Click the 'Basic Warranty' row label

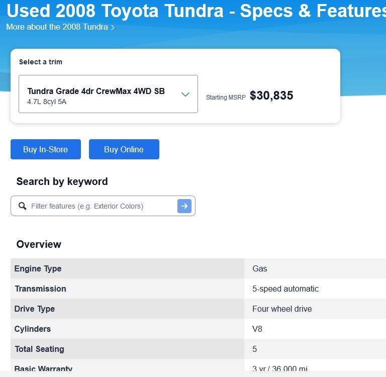[x=43, y=368]
